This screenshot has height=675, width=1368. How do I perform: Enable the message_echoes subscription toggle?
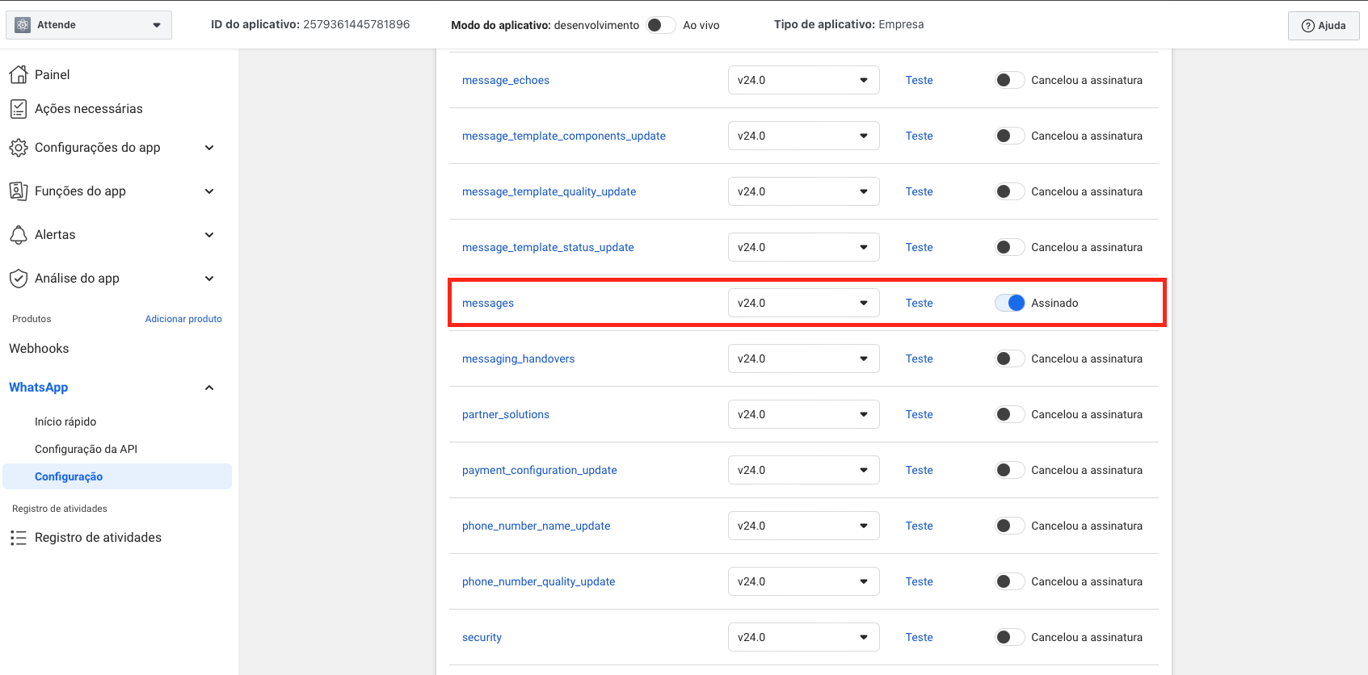(x=1009, y=80)
